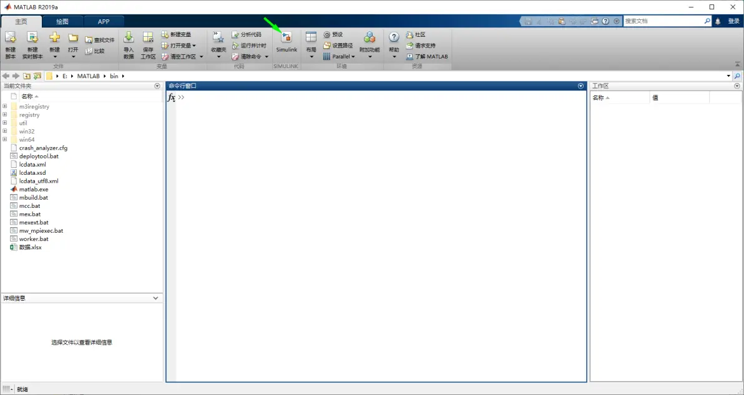744x395 pixels.
Task: Click 比较 to compare files
Action: (95, 51)
